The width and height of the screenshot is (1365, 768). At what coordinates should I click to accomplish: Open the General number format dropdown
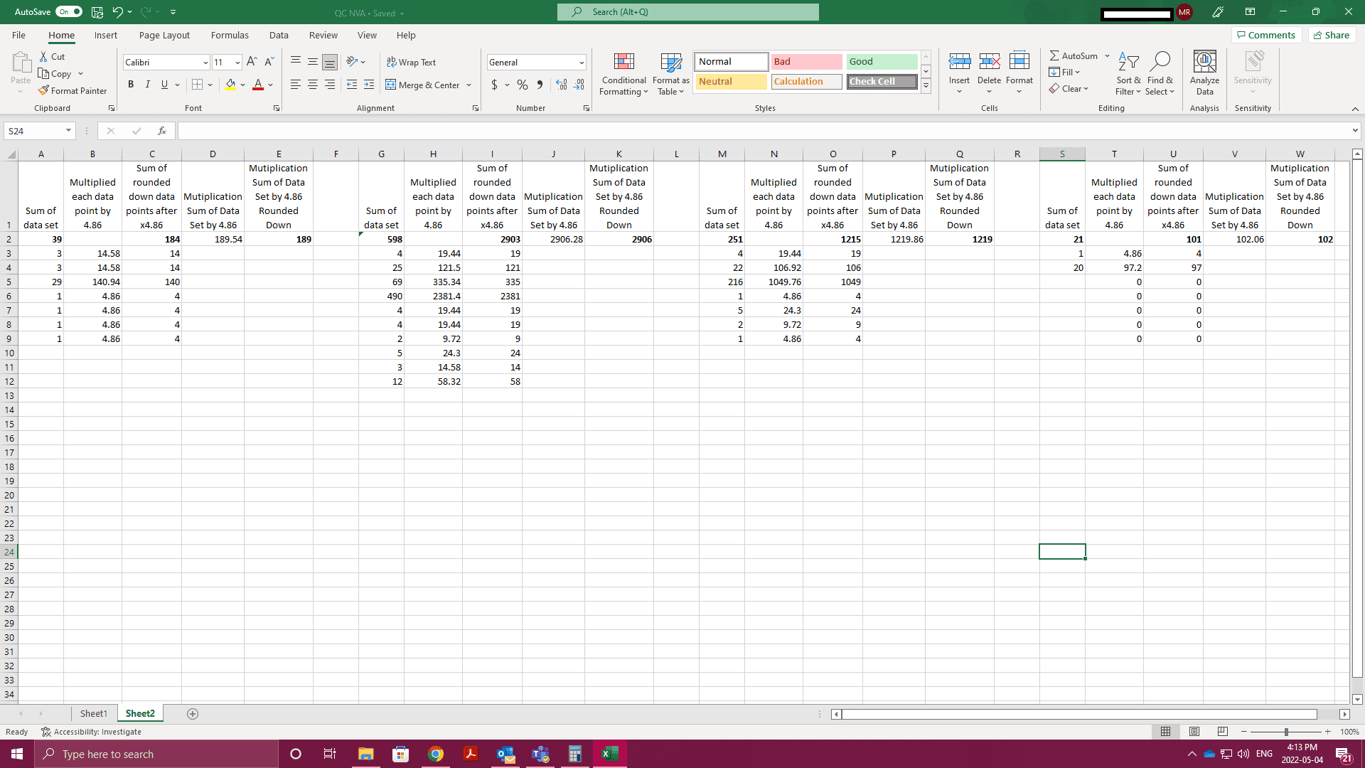(x=582, y=63)
